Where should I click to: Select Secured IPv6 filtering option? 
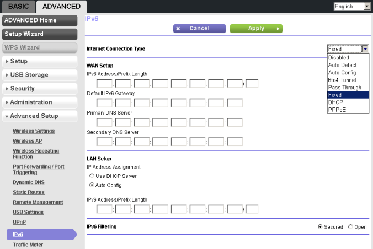320,226
